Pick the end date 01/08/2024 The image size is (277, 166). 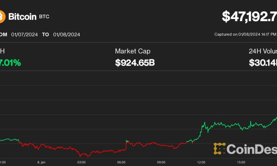(x=66, y=35)
